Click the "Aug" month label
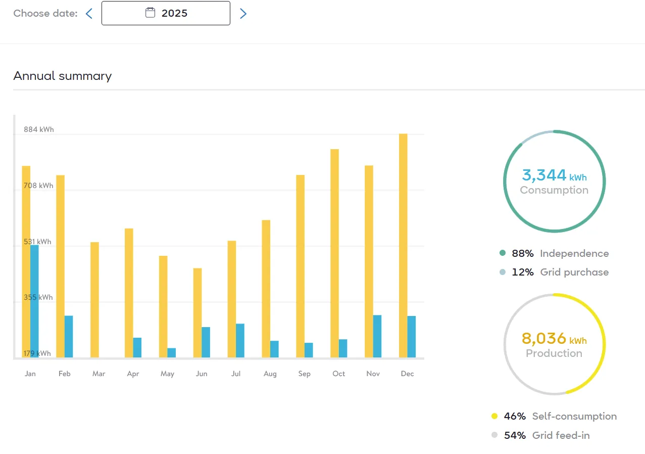The image size is (645, 454). [x=270, y=374]
